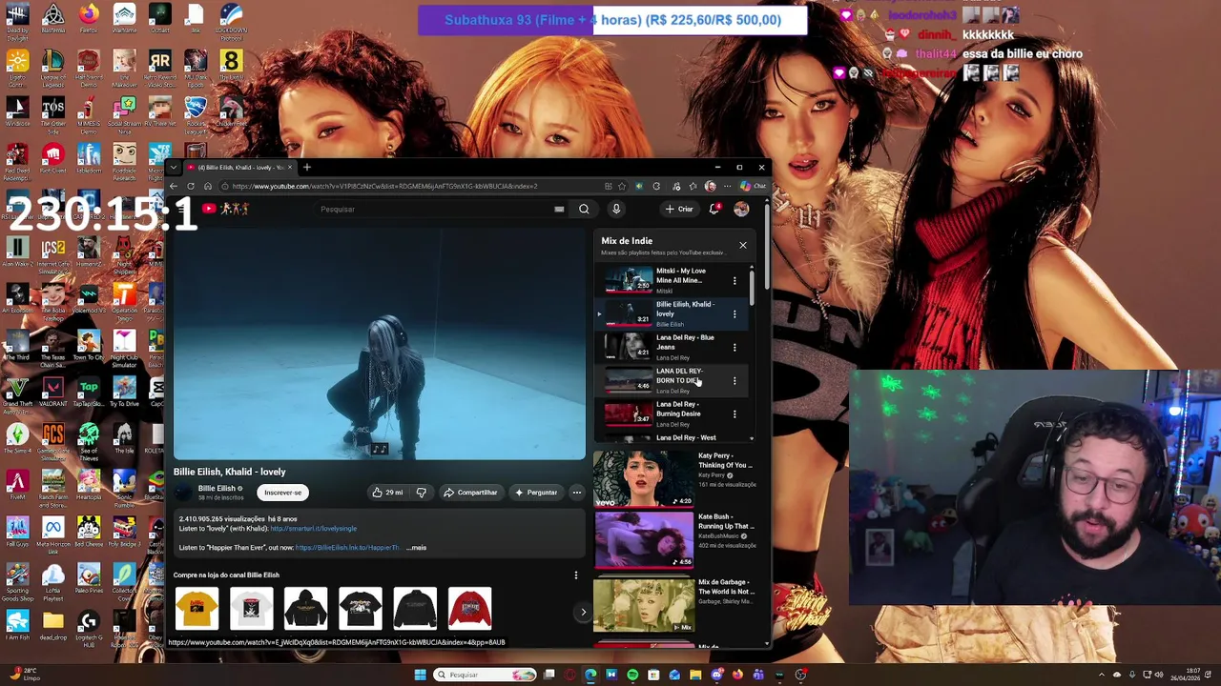This screenshot has height=686, width=1221.
Task: Open the on-screen keyboard icon in search box
Action: click(x=559, y=209)
